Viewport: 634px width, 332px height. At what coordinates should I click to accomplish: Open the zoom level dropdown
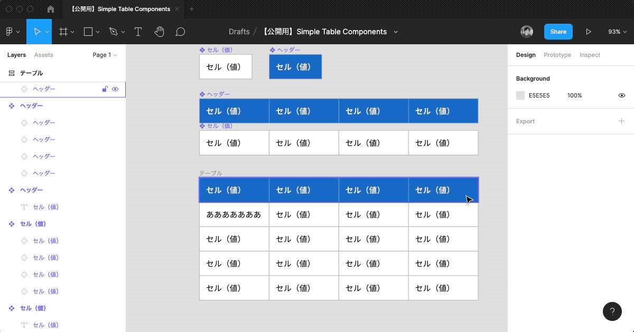pyautogui.click(x=617, y=32)
